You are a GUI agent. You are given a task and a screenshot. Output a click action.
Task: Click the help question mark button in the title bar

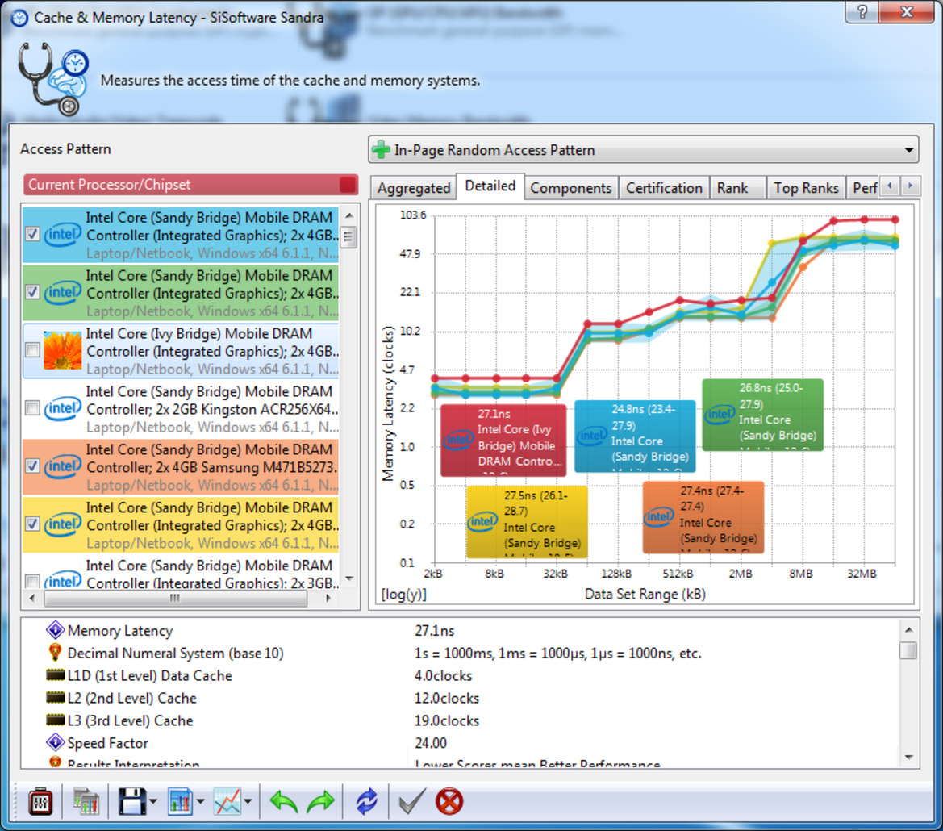(862, 11)
